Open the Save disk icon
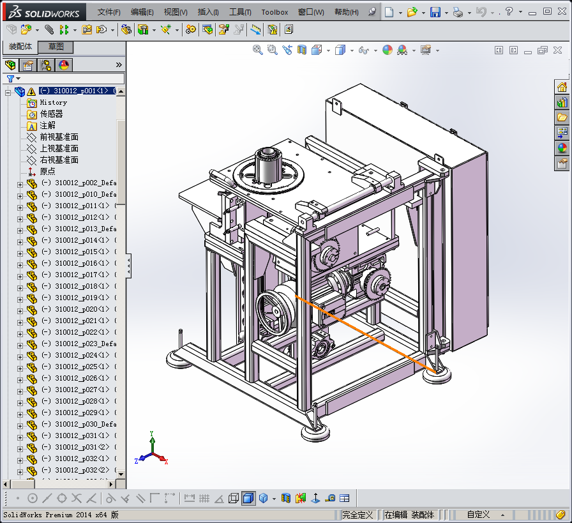 pos(435,12)
